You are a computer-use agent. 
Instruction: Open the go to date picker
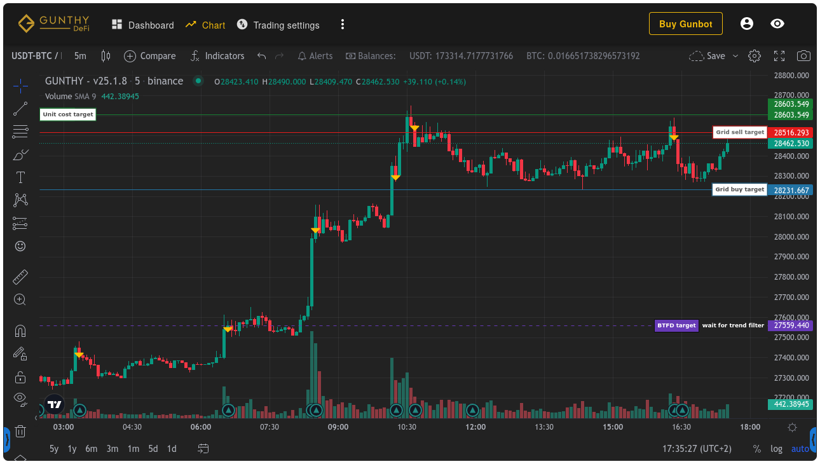[x=203, y=449]
